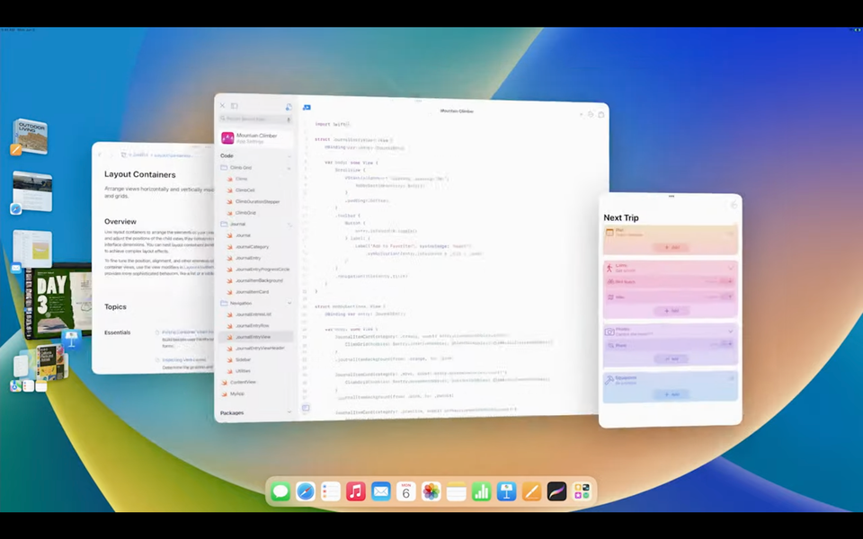Launch Keynote from the dock
Image resolution: width=863 pixels, height=539 pixels.
pos(506,491)
